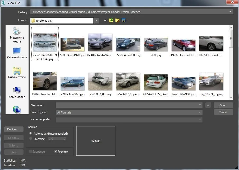Image resolution: width=239 pixels, height=170 pixels.
Task: Expand the Files of type dropdown
Action: [x=200, y=112]
